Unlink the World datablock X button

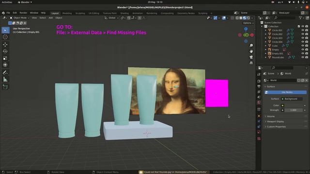pos(307,80)
